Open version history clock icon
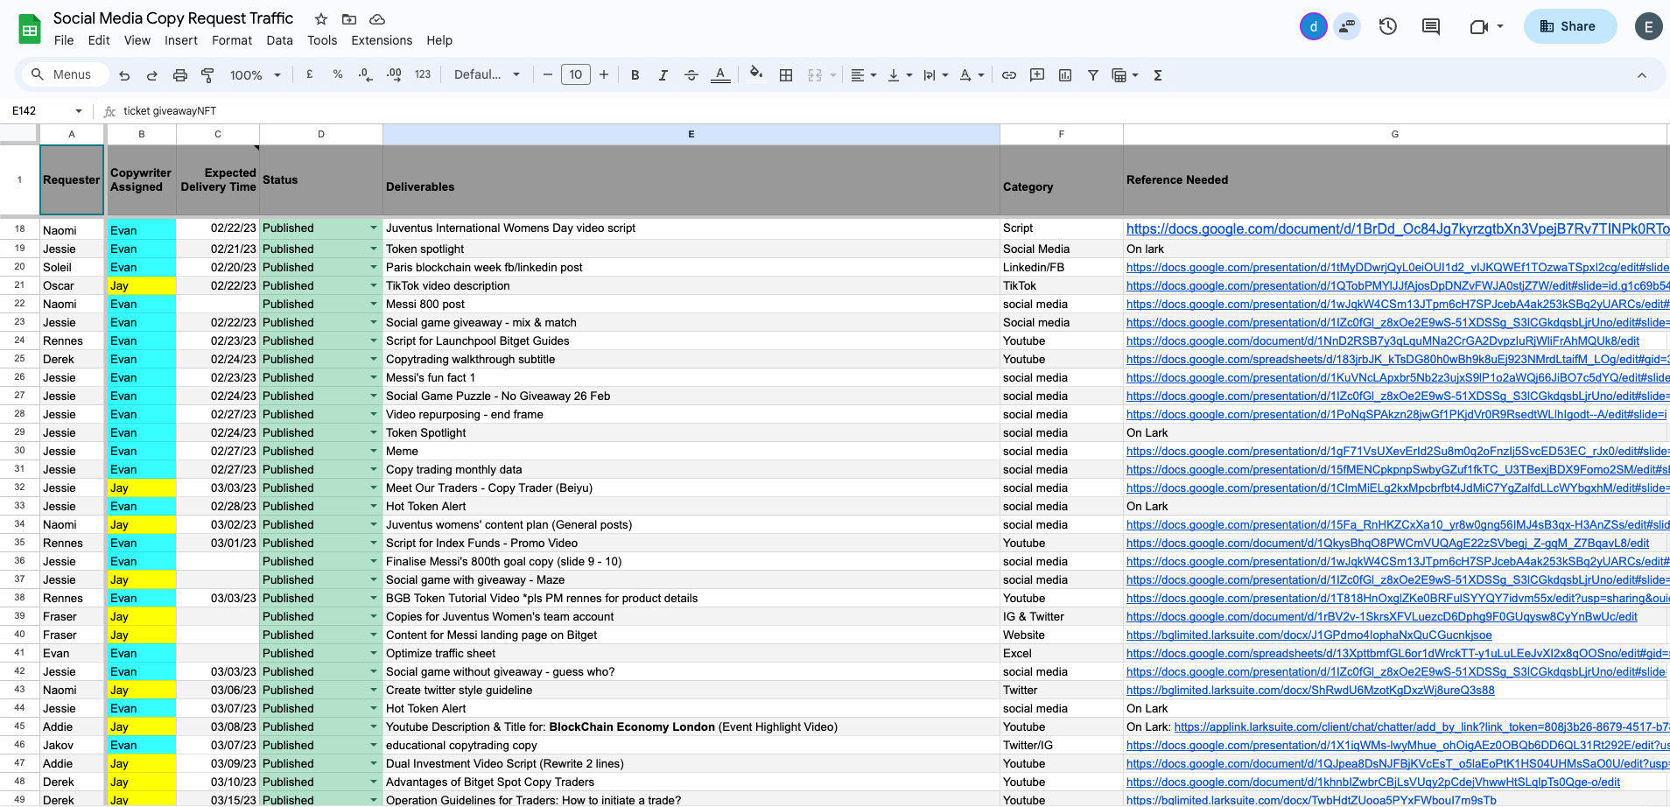The height and width of the screenshot is (807, 1670). (1388, 26)
